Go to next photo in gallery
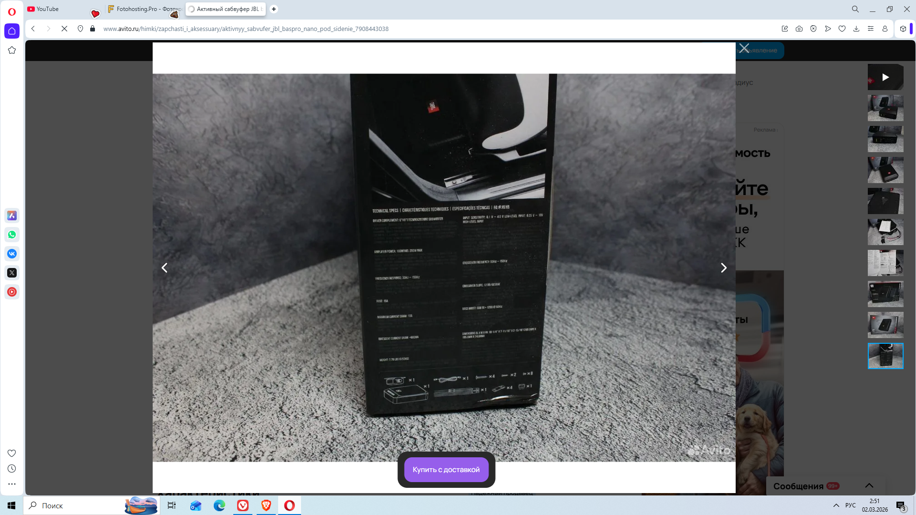The width and height of the screenshot is (916, 515). coord(723,268)
